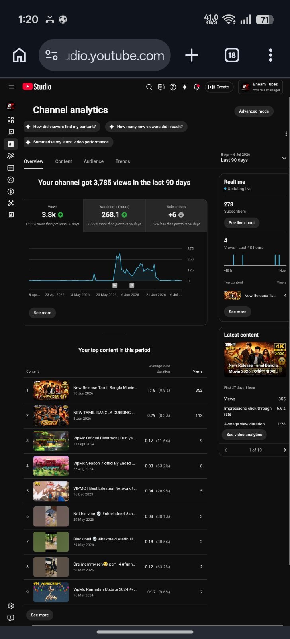This screenshot has width=290, height=639.
Task: Open the Realtime top content thumbnail
Action: [x=232, y=296]
